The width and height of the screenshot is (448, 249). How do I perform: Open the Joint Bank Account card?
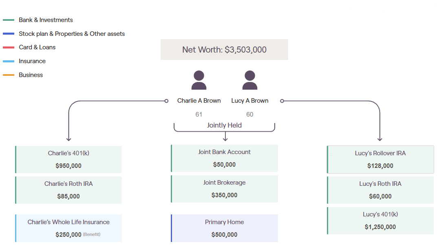(x=225, y=158)
